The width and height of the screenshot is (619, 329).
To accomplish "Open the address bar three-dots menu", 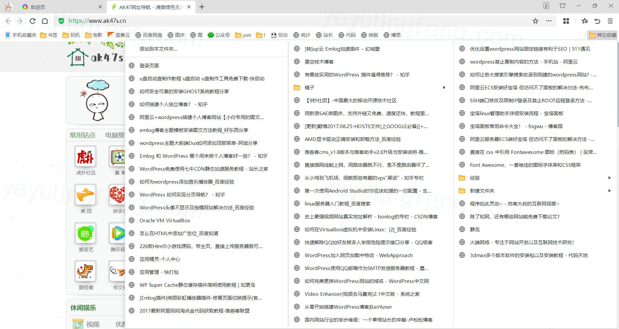I will click(x=549, y=21).
